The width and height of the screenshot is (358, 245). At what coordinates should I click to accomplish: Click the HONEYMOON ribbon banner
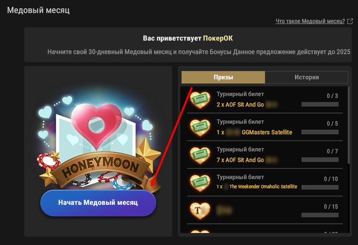click(x=100, y=168)
